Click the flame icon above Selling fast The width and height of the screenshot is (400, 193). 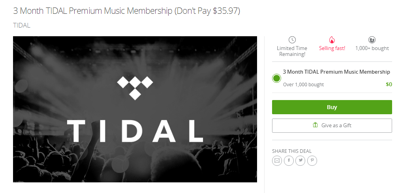point(332,40)
